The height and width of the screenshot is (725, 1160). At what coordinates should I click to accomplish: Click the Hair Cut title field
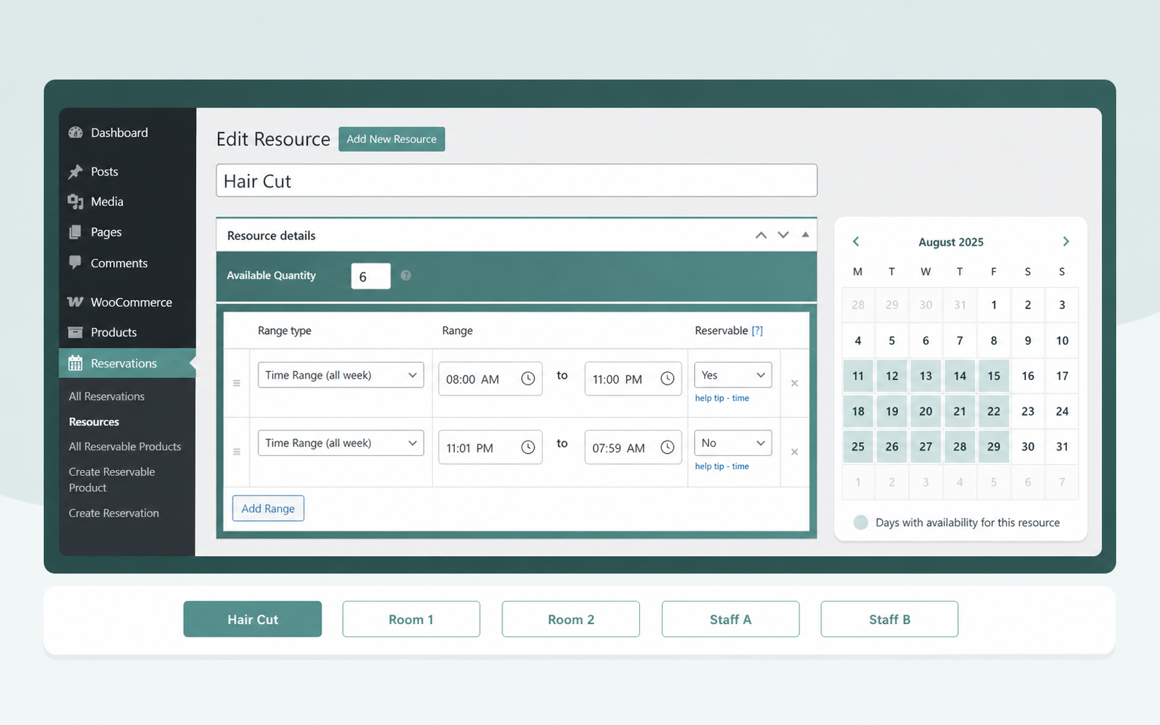pyautogui.click(x=516, y=181)
